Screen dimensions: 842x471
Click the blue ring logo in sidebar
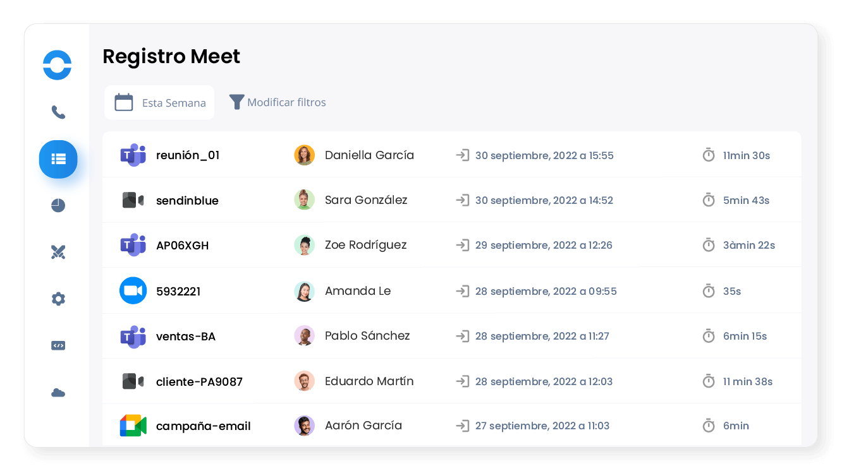coord(57,65)
